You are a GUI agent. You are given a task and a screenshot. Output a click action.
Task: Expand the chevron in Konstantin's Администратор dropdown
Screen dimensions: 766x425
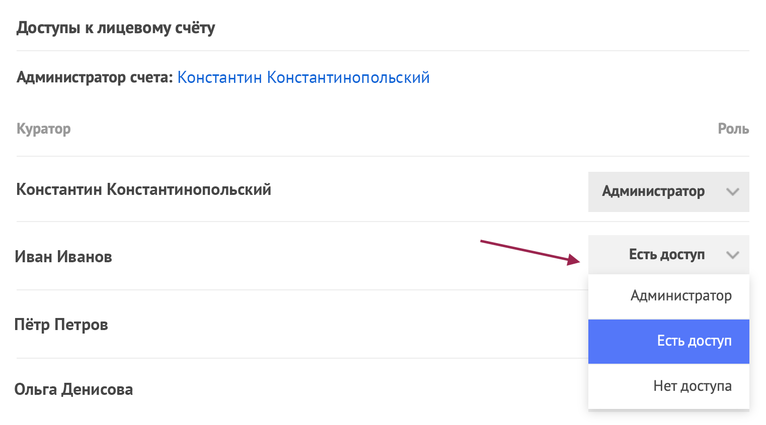(x=732, y=192)
